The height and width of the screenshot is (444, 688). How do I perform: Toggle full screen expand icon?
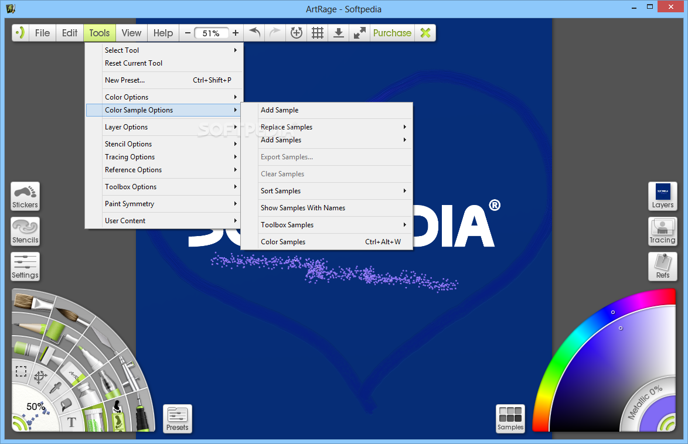click(x=360, y=33)
